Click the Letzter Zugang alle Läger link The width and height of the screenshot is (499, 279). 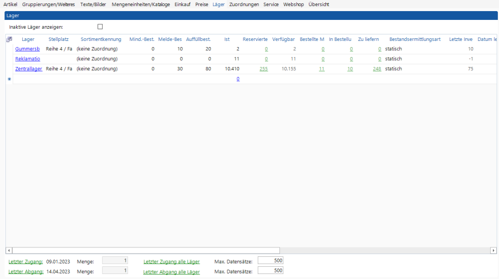point(171,261)
